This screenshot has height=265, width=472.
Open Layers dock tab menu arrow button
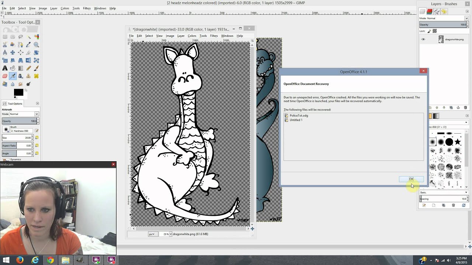(467, 11)
